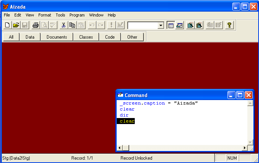The height and width of the screenshot is (163, 259).
Task: Switch to the Code tab
Action: point(110,37)
